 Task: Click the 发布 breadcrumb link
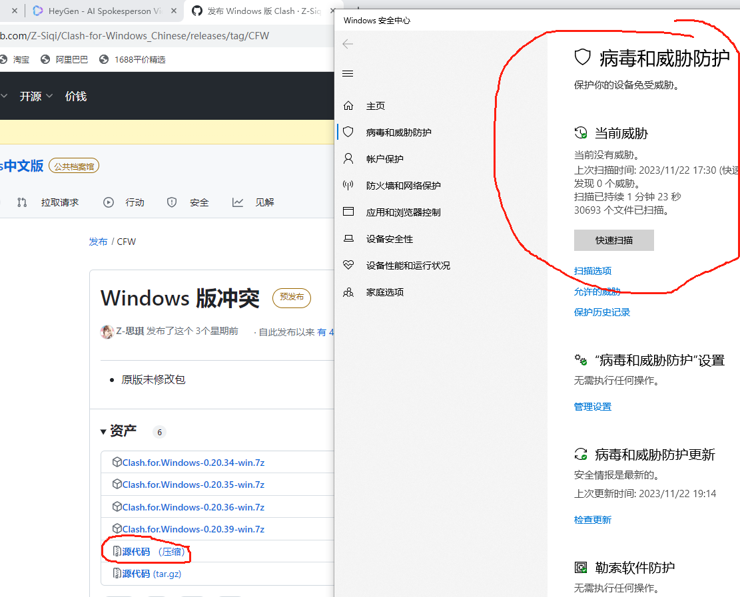[98, 242]
